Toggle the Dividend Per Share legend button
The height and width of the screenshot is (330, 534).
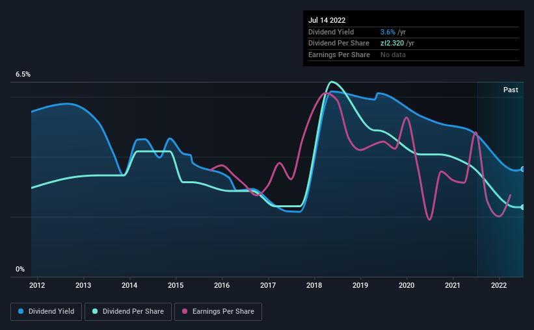[x=128, y=312]
